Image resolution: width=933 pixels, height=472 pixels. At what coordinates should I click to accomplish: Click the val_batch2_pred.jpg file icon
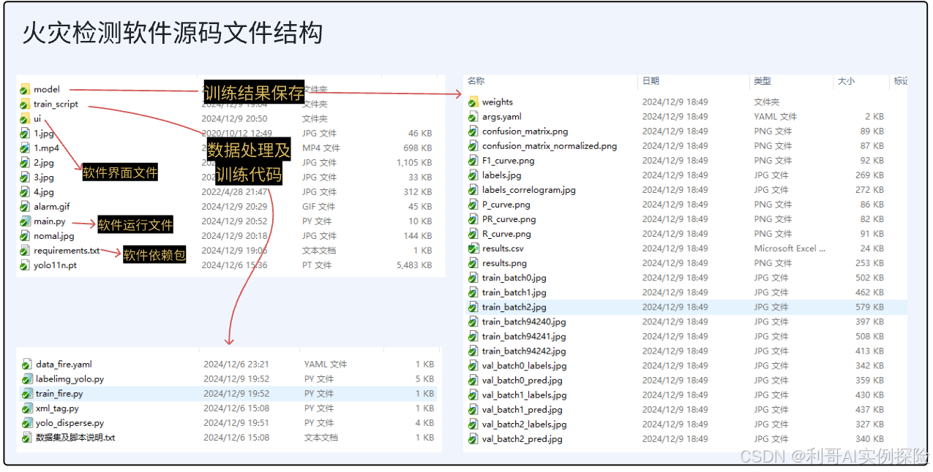click(x=473, y=439)
